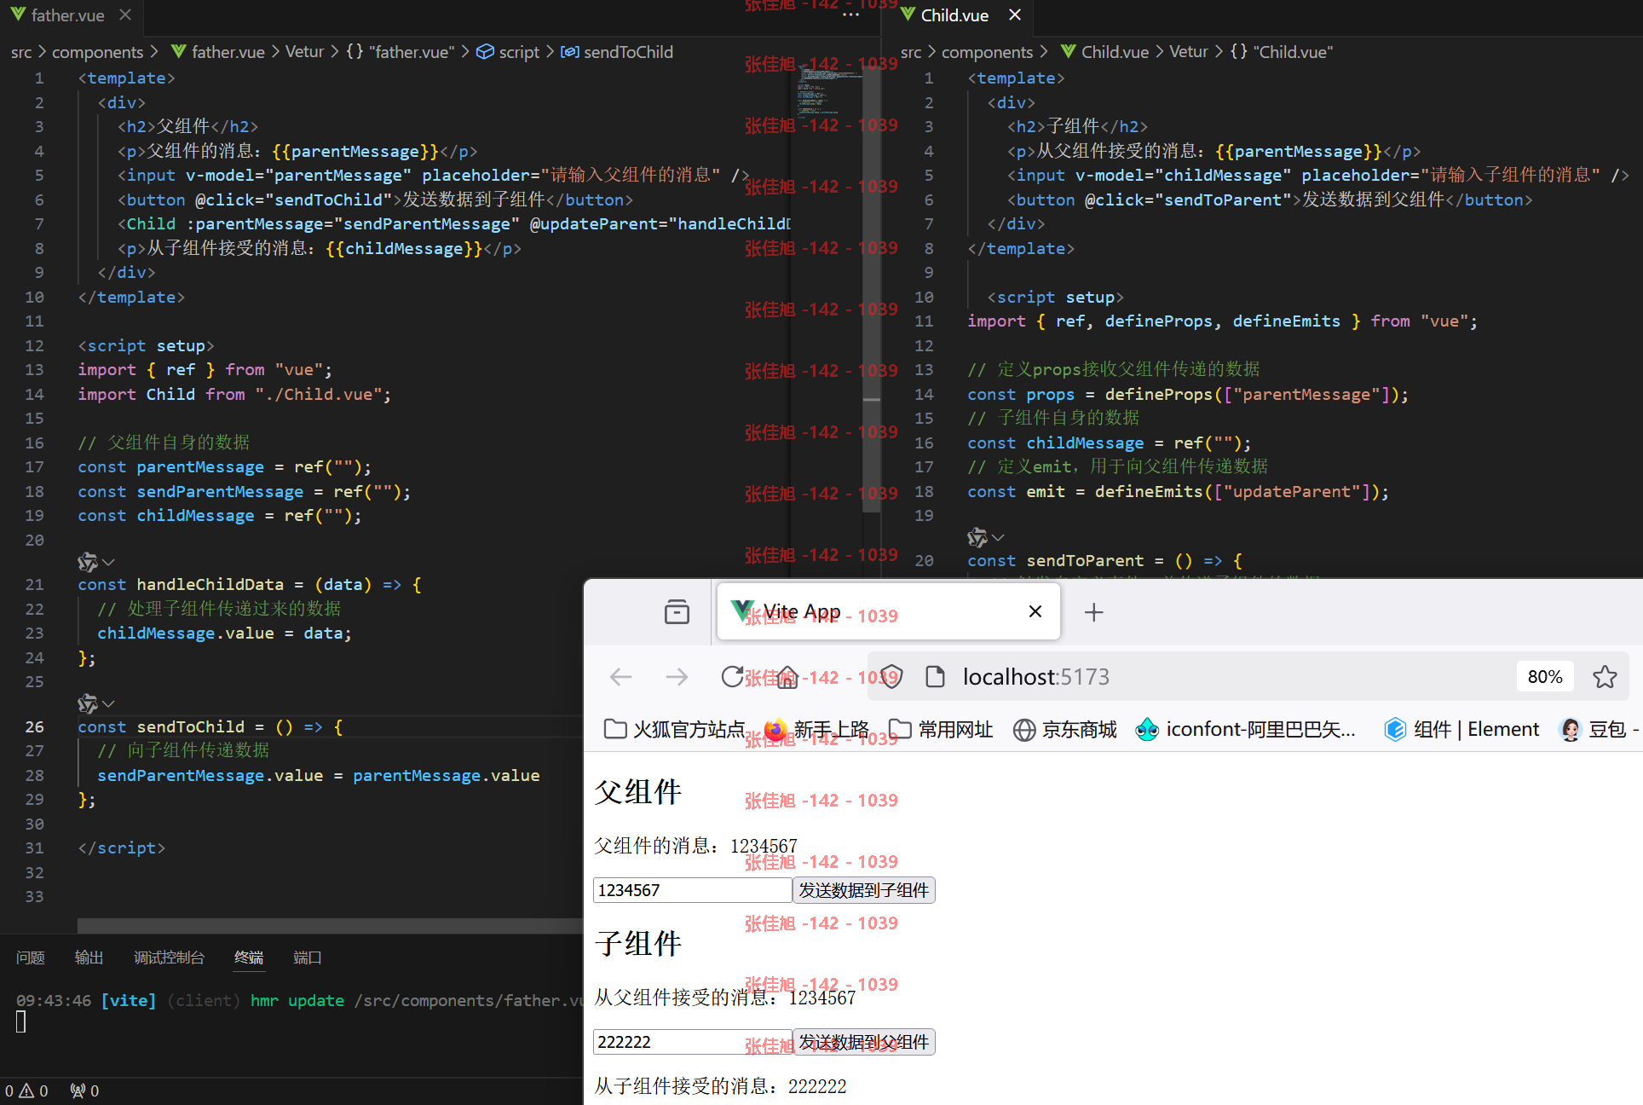Open the src breadcrumb in Child.vue path
This screenshot has height=1105, width=1643.
[911, 52]
